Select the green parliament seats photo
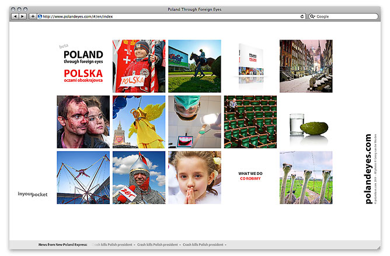 point(250,121)
